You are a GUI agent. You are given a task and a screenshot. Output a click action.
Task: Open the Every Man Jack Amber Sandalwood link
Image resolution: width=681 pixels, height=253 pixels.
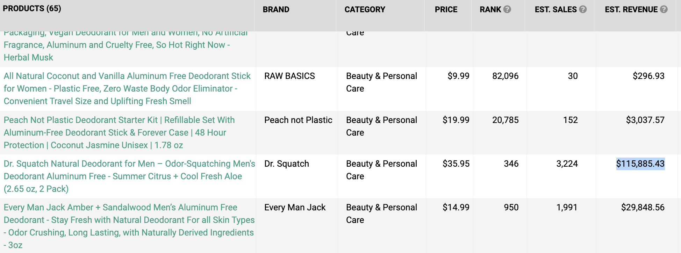coord(129,226)
